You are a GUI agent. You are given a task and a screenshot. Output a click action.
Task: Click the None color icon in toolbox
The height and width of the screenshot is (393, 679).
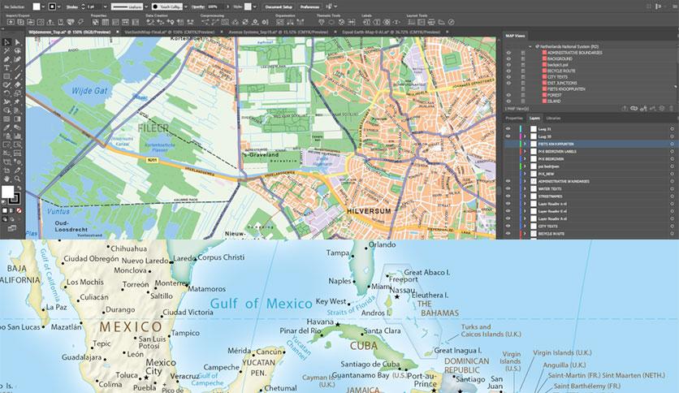[19, 211]
